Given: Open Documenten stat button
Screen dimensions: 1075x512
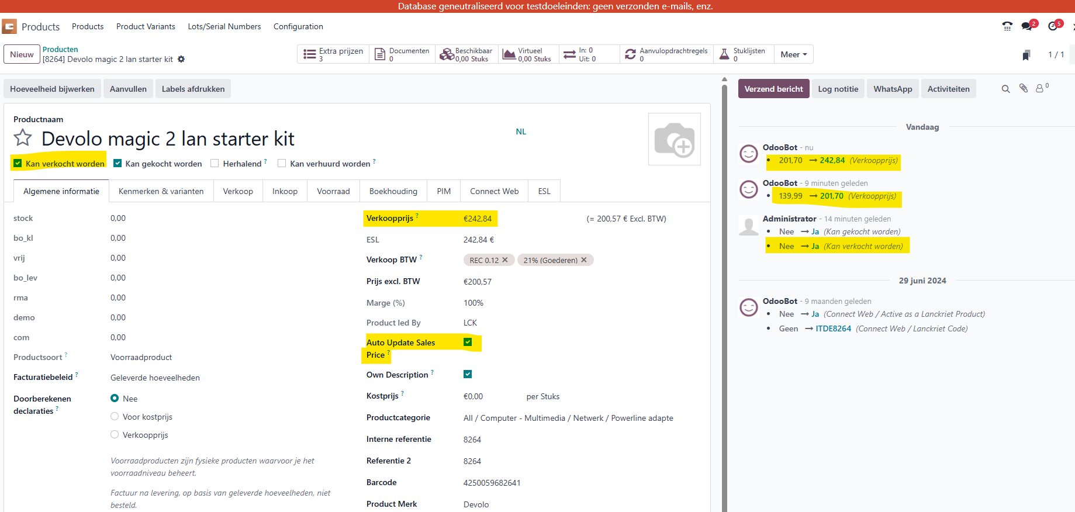Looking at the screenshot, I should [402, 54].
